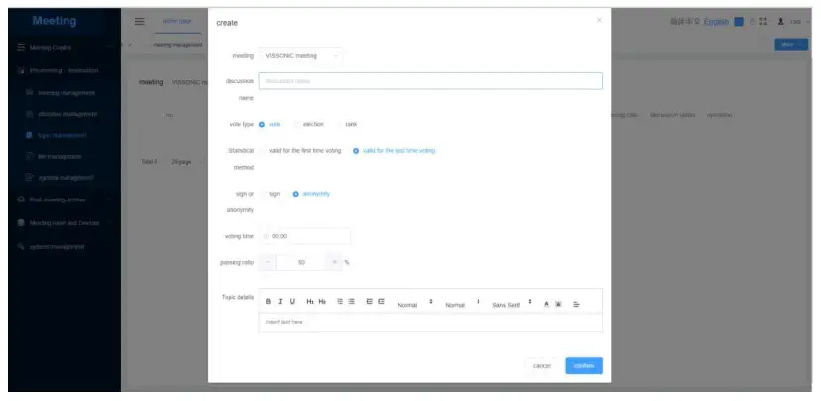
Task: Click the blue theme color swatch
Action: tap(739, 22)
